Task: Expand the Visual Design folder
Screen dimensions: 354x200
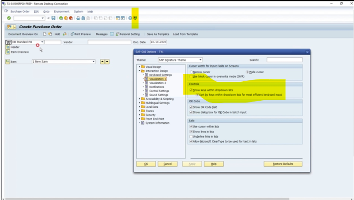Action: (x=139, y=67)
